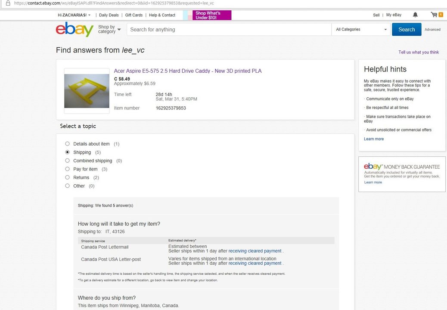Select the Details about item topic
Image resolution: width=447 pixels, height=310 pixels.
[67, 144]
